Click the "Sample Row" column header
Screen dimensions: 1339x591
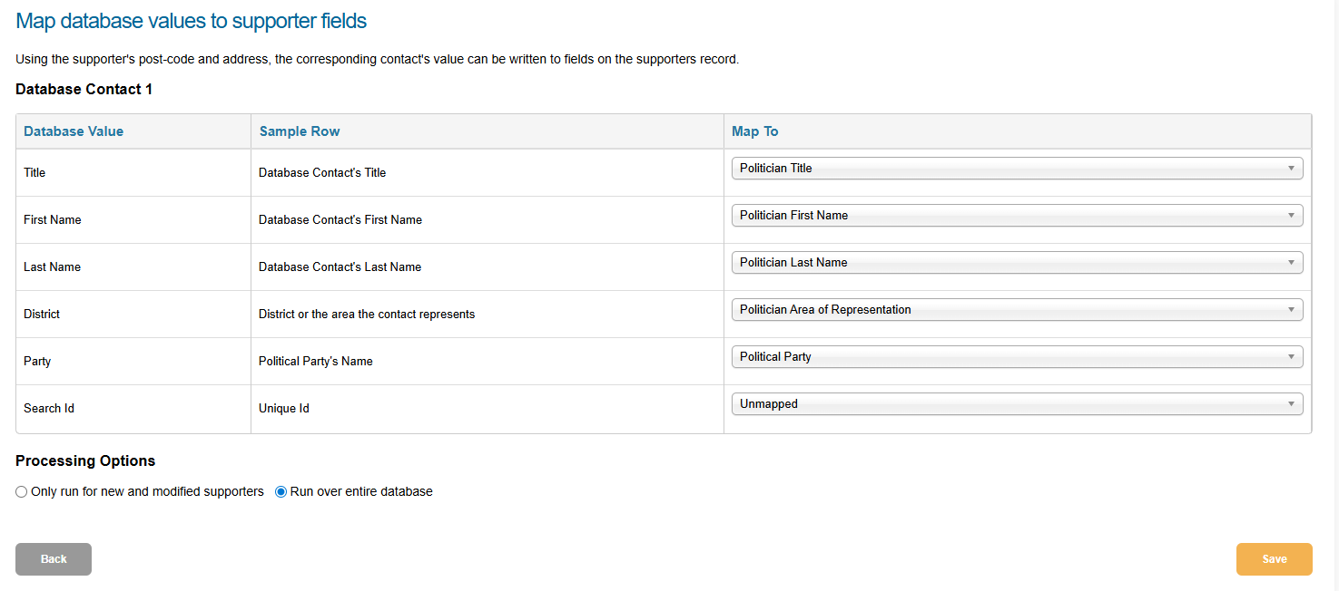click(300, 131)
